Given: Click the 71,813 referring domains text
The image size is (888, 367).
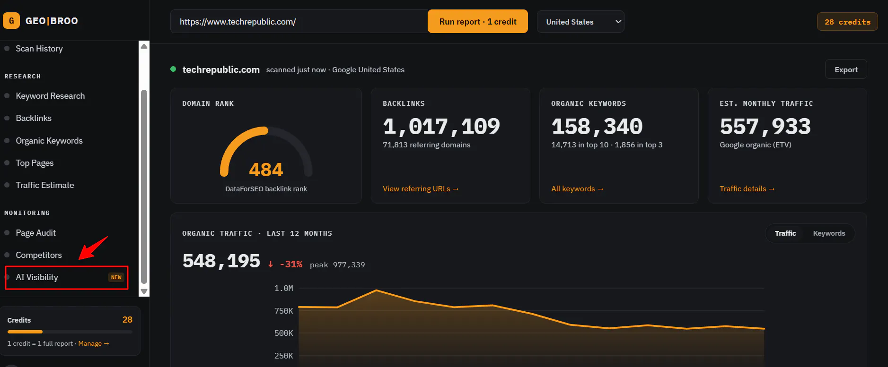Looking at the screenshot, I should 426,145.
